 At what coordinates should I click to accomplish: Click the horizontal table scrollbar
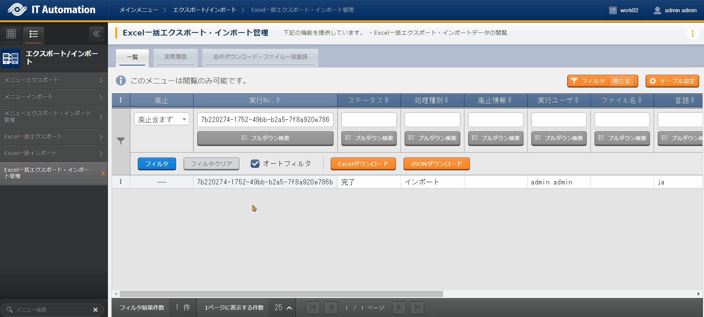coord(281,294)
